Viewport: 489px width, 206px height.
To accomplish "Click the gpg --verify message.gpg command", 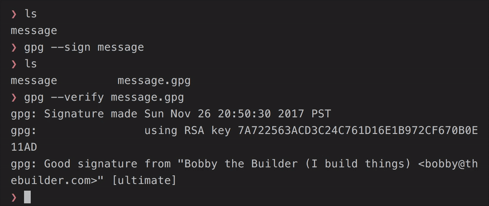I will [x=104, y=98].
